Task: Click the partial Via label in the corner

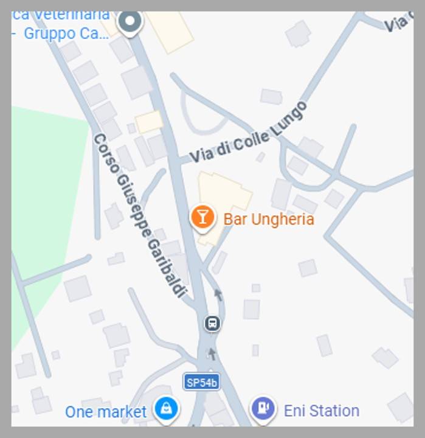Action: (399, 20)
